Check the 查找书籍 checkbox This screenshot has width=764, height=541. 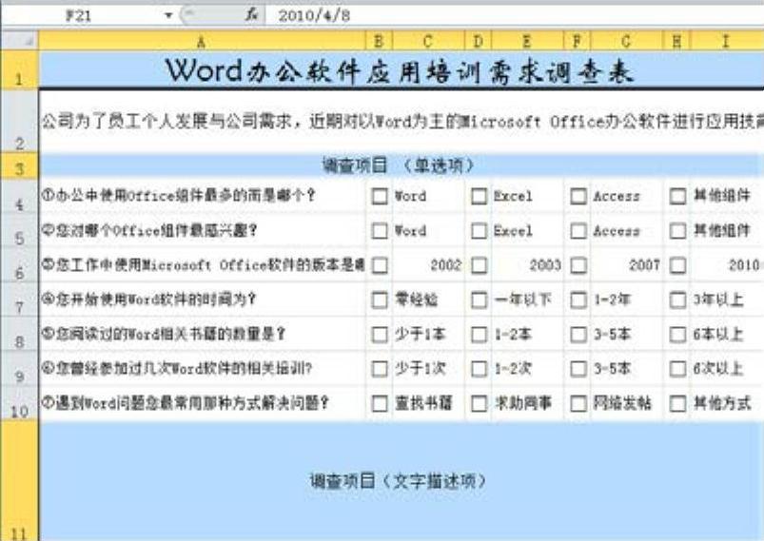(380, 404)
